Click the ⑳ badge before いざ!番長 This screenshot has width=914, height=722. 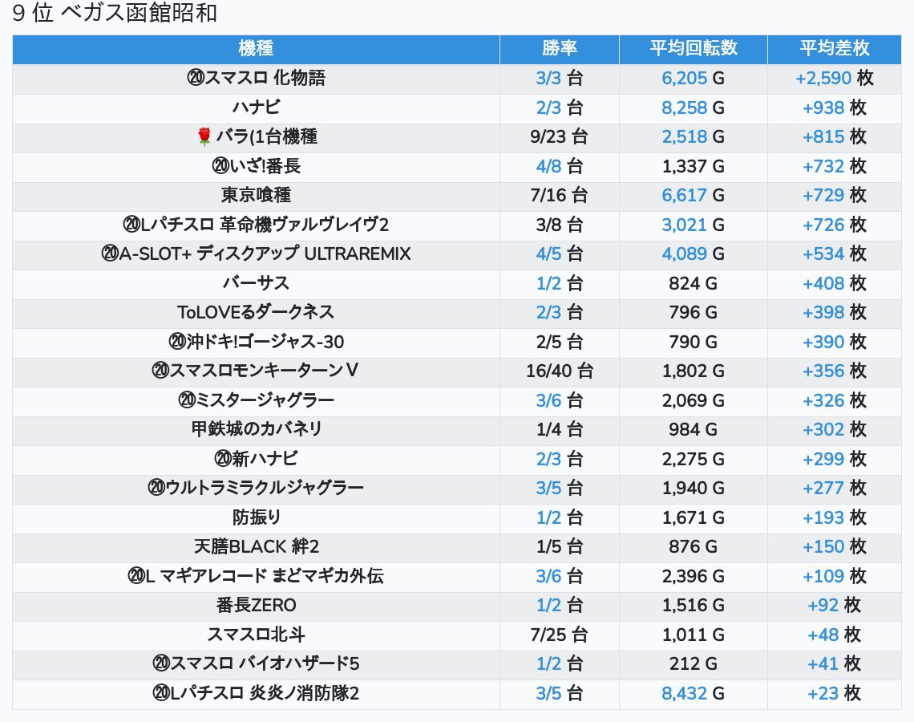220,166
